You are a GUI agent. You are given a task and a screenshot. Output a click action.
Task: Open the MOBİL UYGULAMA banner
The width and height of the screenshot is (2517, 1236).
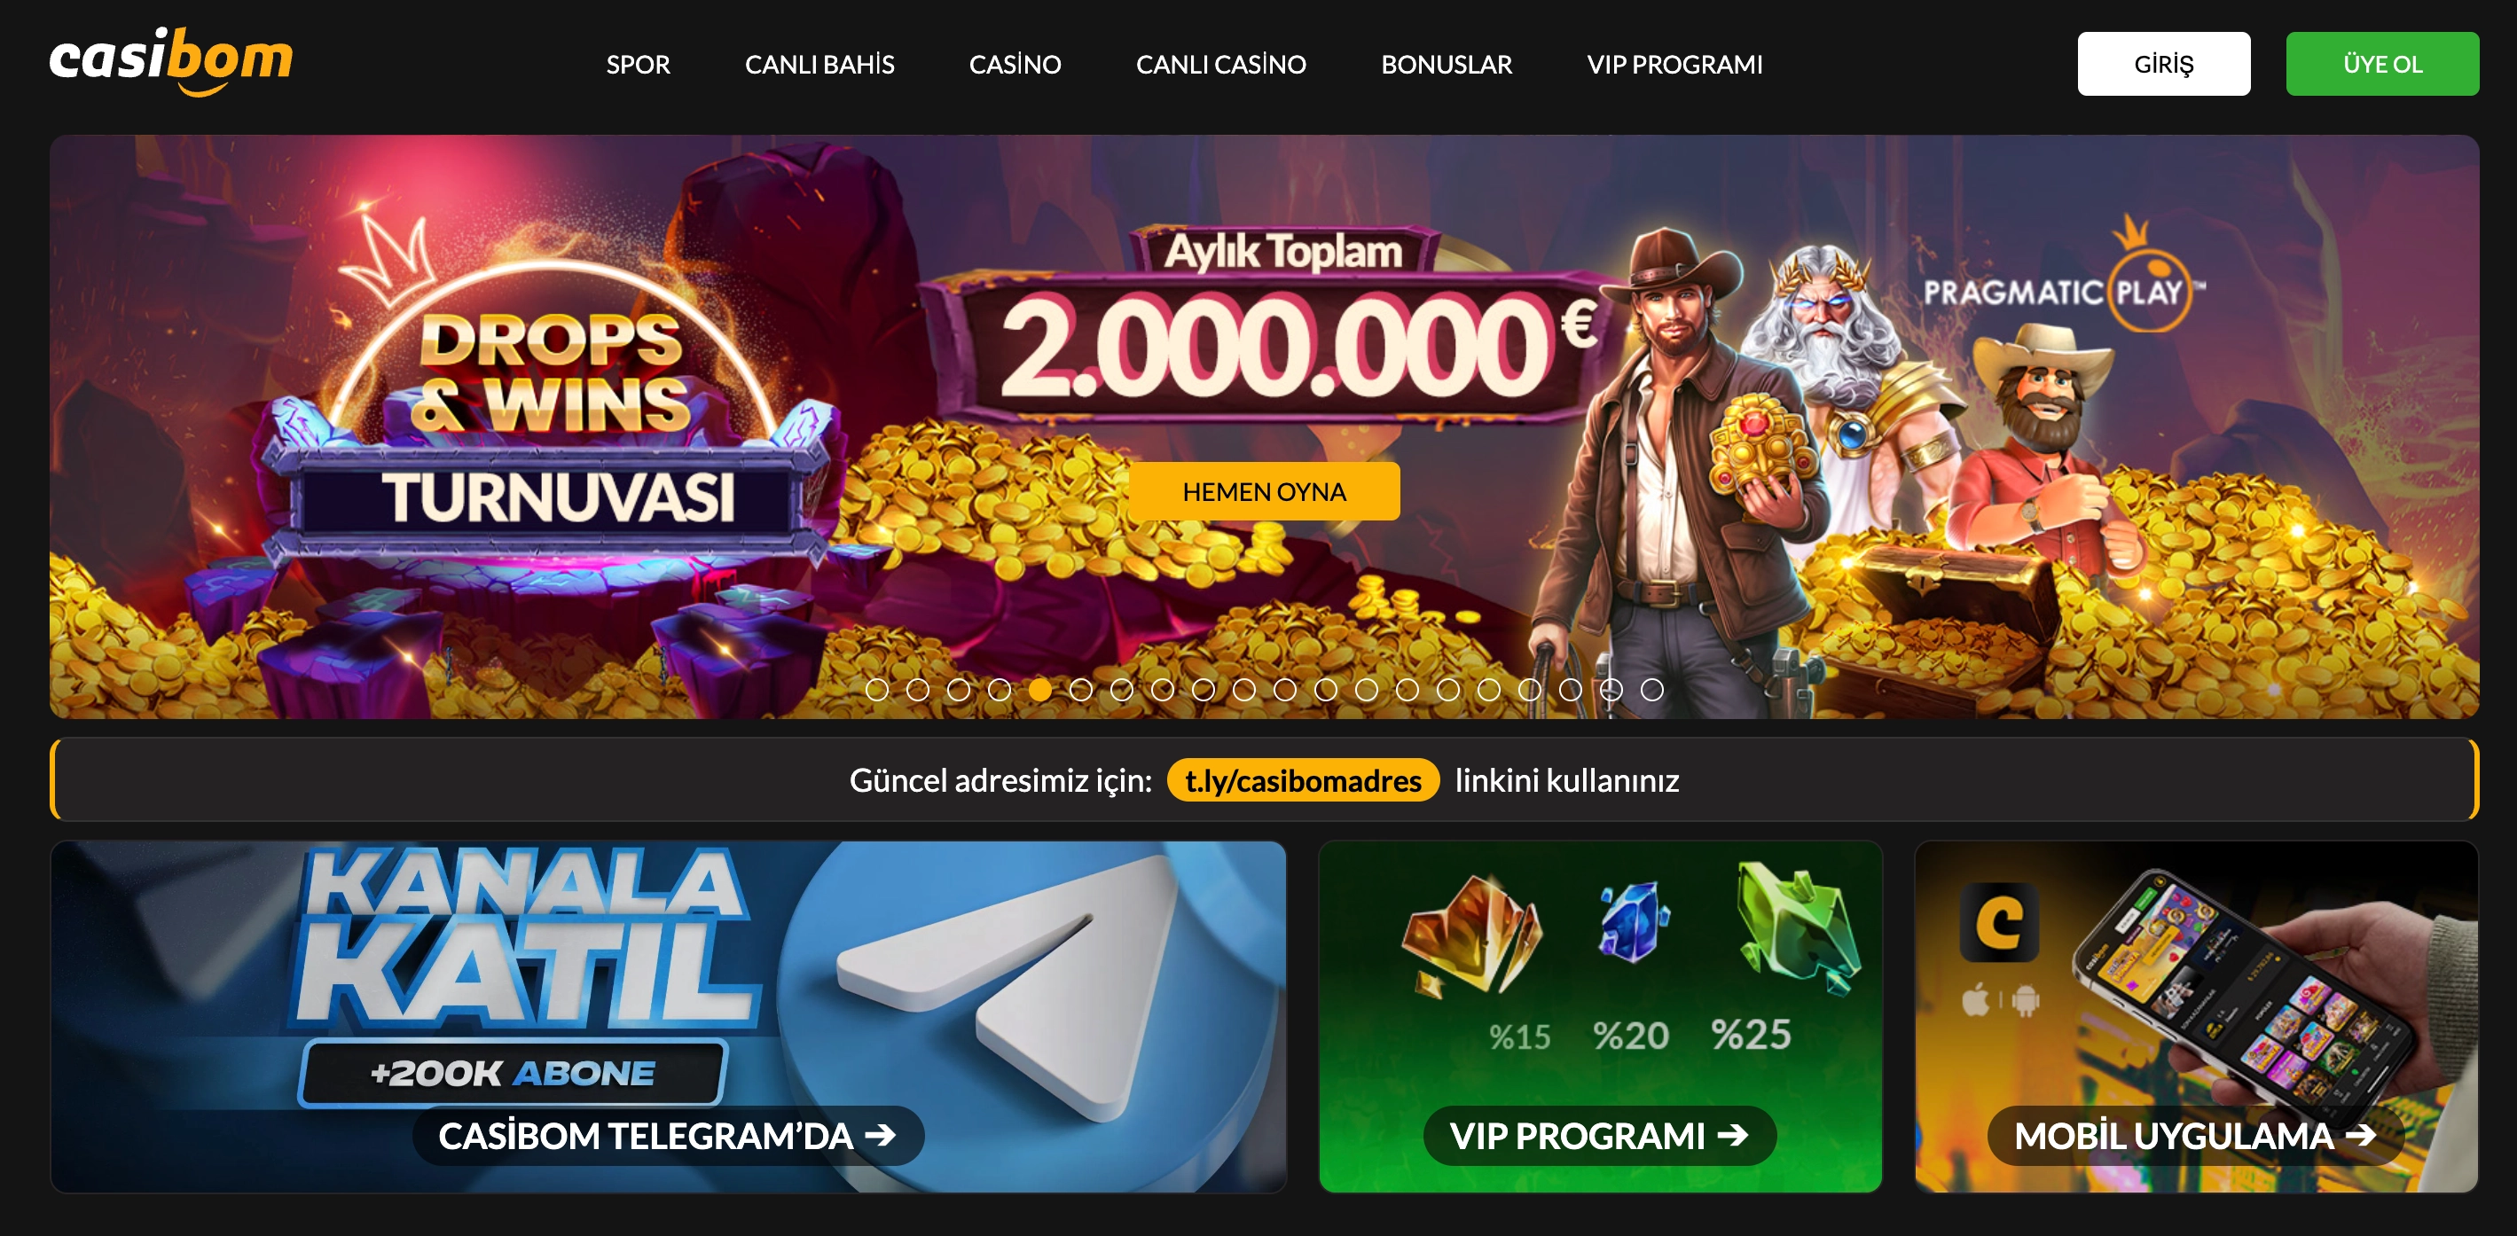pos(2196,1016)
